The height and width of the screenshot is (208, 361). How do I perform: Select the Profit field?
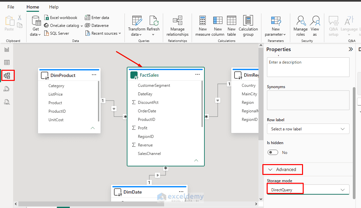click(142, 128)
